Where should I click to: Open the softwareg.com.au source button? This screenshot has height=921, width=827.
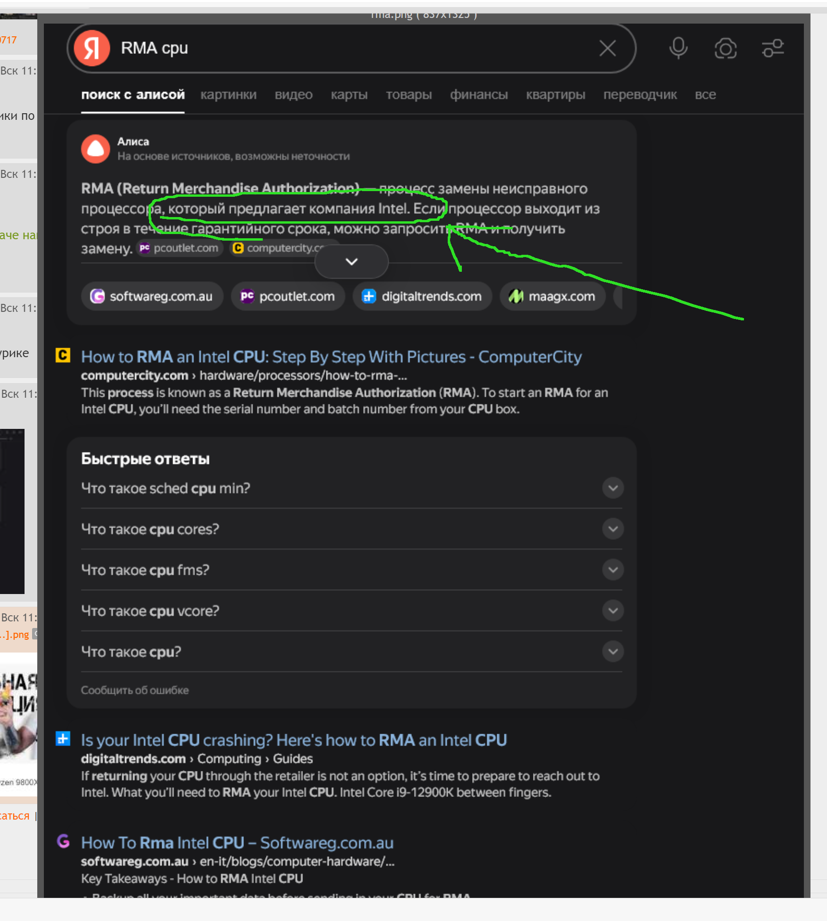[x=152, y=296]
